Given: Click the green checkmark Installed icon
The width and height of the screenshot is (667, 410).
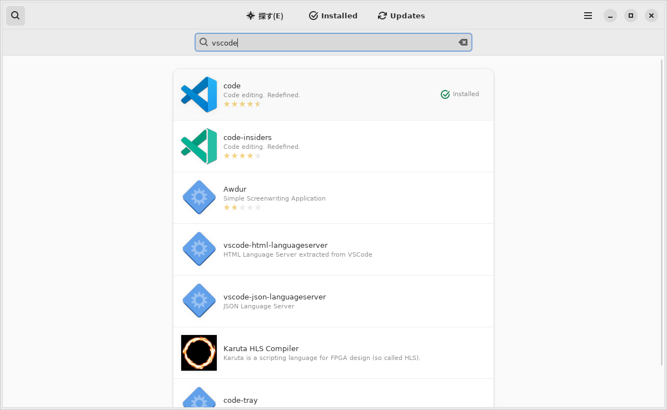Looking at the screenshot, I should [445, 94].
